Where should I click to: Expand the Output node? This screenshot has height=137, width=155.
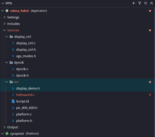tap(4, 127)
